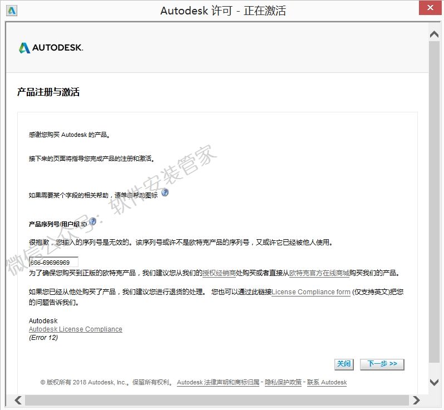Focus the serial number input field

53,262
